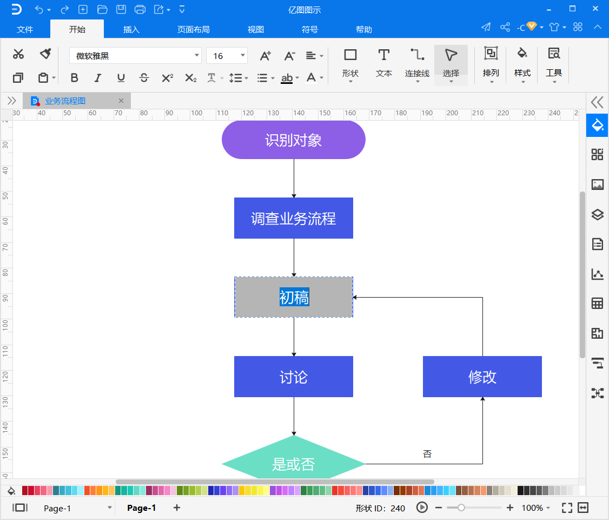The width and height of the screenshot is (609, 520).
Task: Select the Format Painter brush icon
Action: (x=45, y=54)
